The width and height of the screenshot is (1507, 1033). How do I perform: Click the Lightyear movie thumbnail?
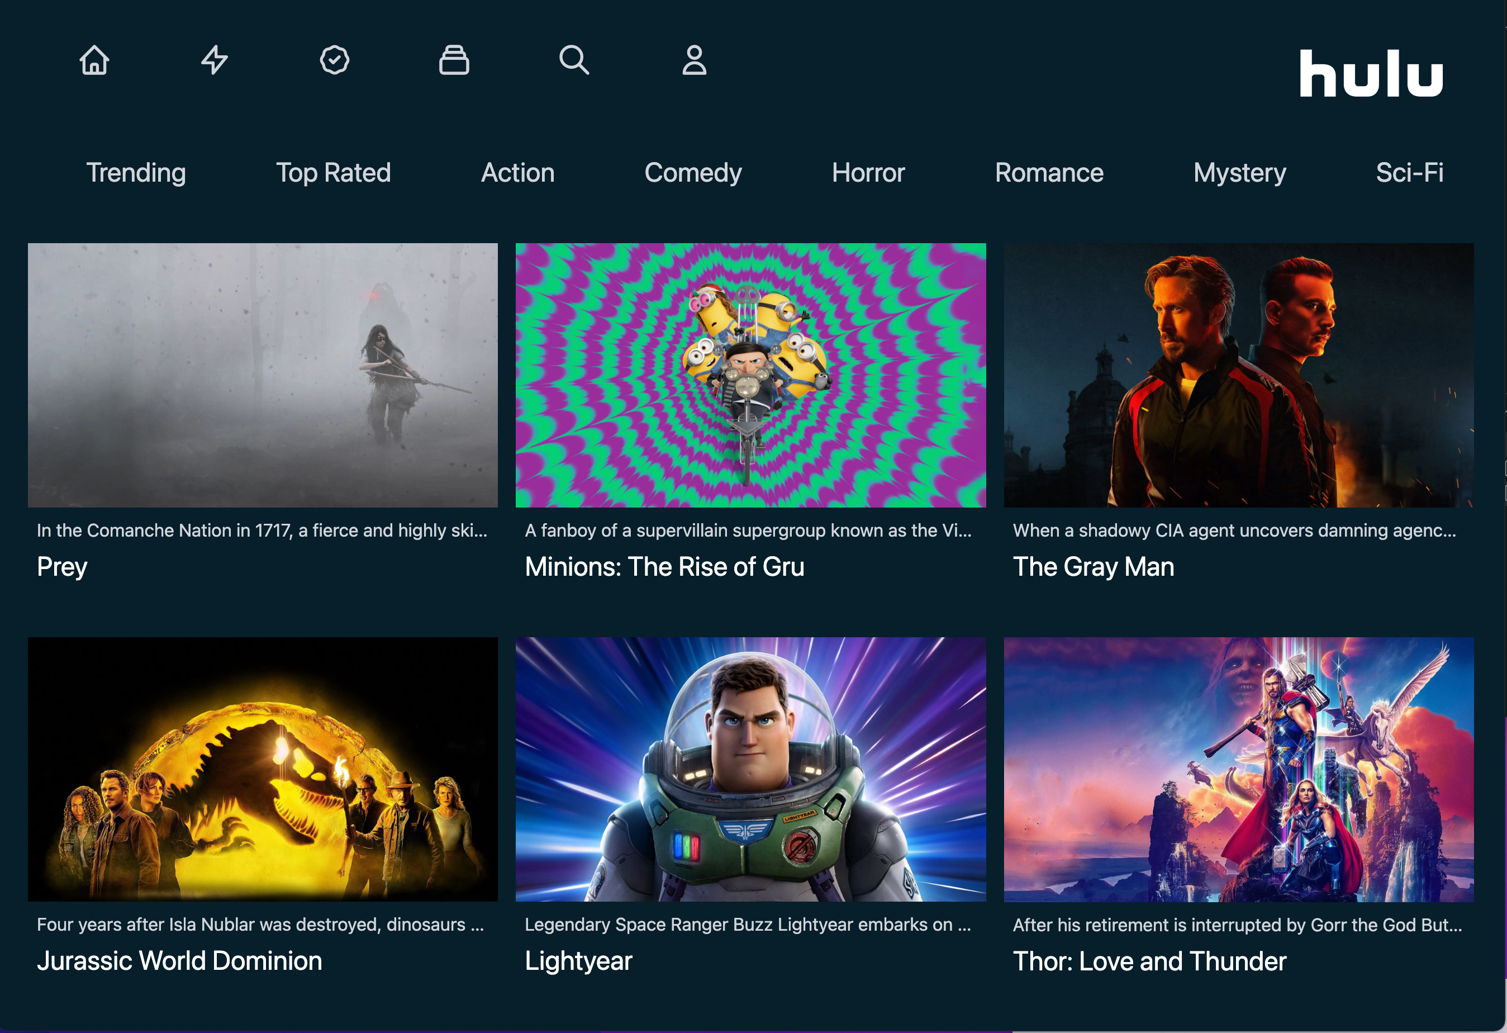pyautogui.click(x=750, y=769)
